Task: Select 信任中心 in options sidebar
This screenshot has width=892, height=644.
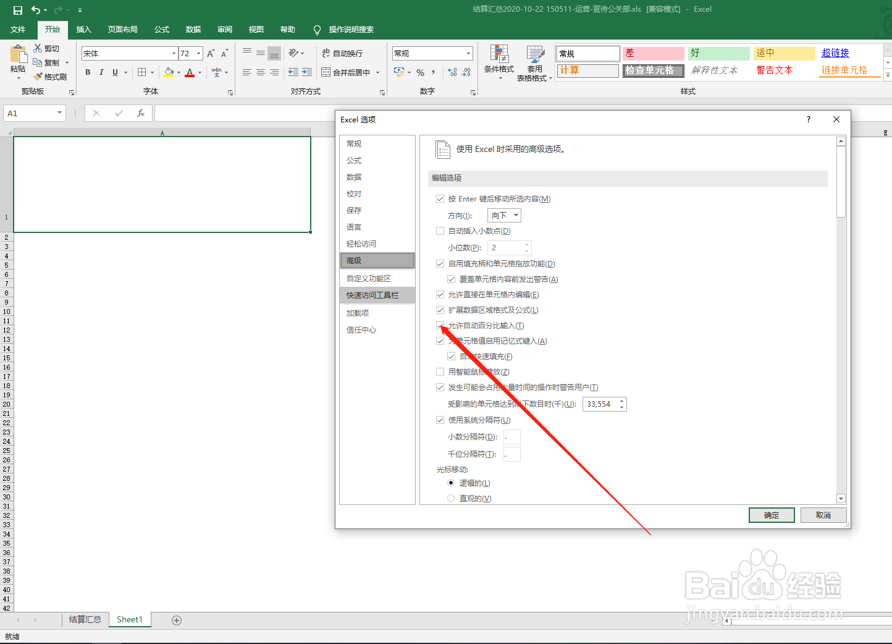Action: pos(377,330)
